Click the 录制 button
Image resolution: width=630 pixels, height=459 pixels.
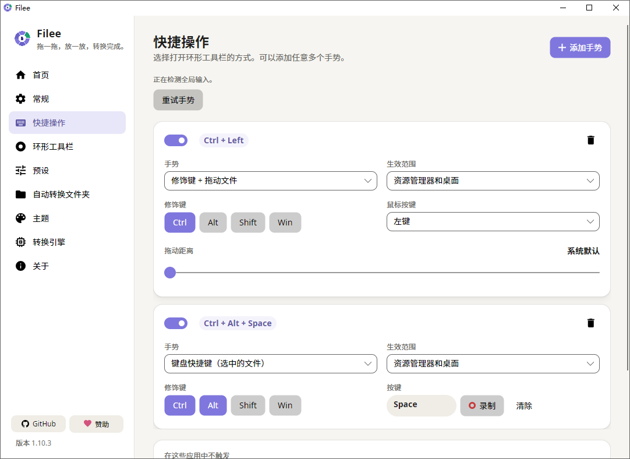(x=482, y=405)
